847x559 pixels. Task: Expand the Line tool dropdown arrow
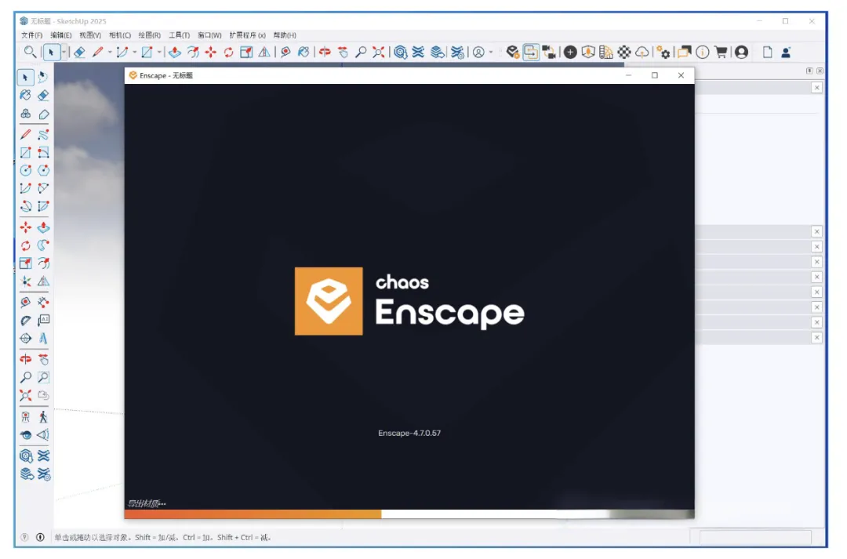coord(110,52)
